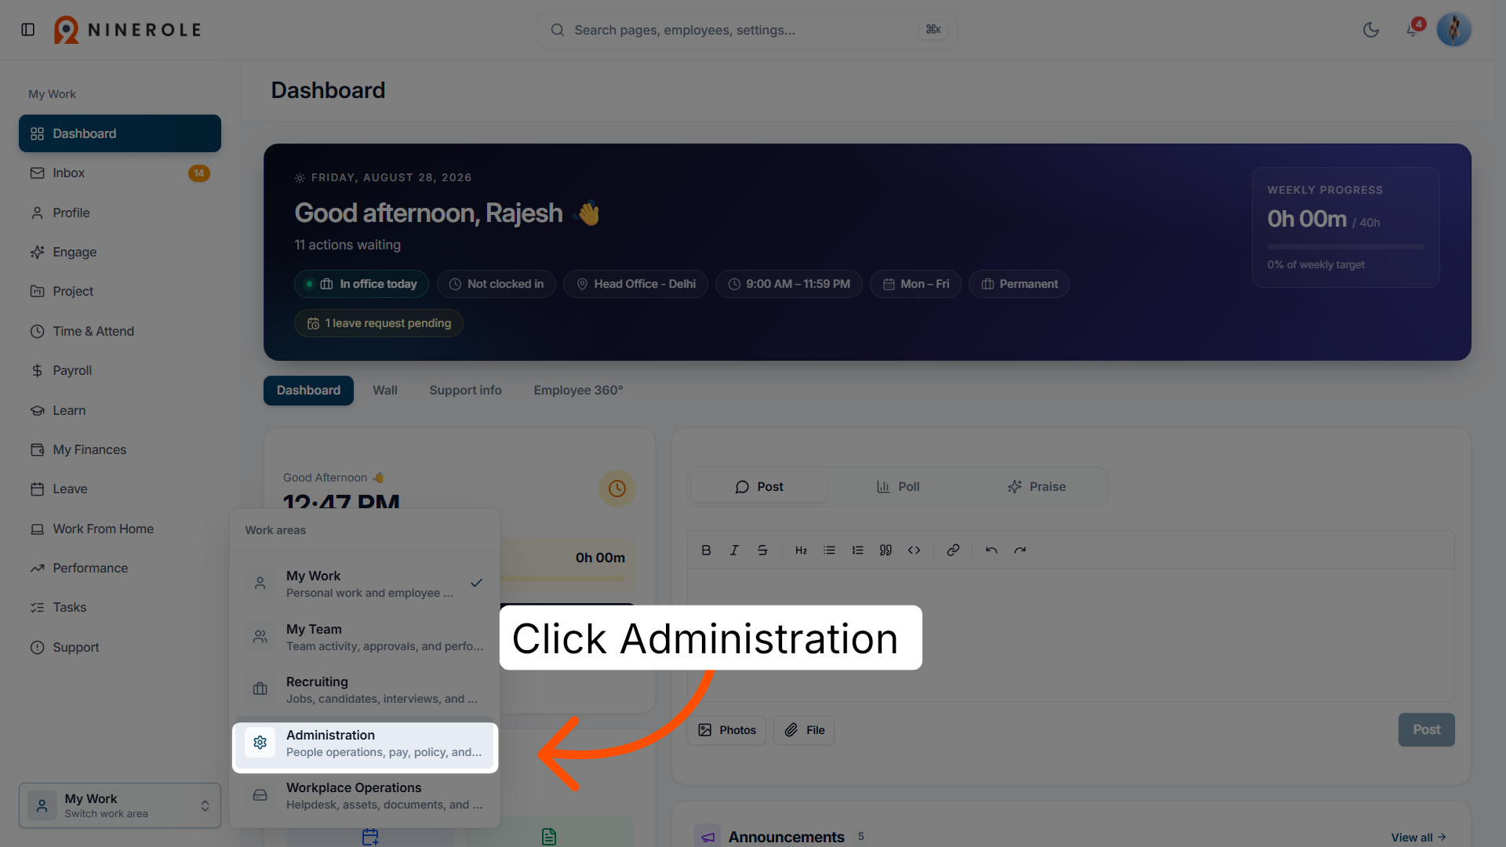The height and width of the screenshot is (847, 1506).
Task: Focus the search pages, employees, settings field
Action: [746, 30]
